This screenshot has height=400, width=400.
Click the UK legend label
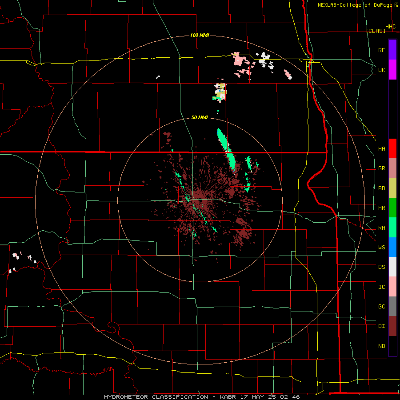pyautogui.click(x=381, y=70)
